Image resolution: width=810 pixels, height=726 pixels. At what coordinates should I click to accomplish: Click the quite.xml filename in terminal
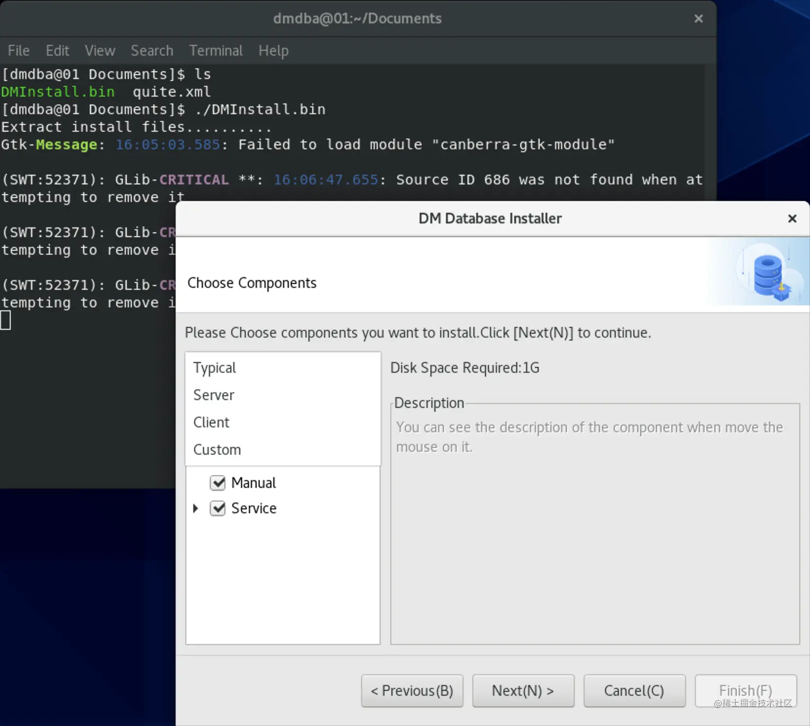(x=172, y=92)
